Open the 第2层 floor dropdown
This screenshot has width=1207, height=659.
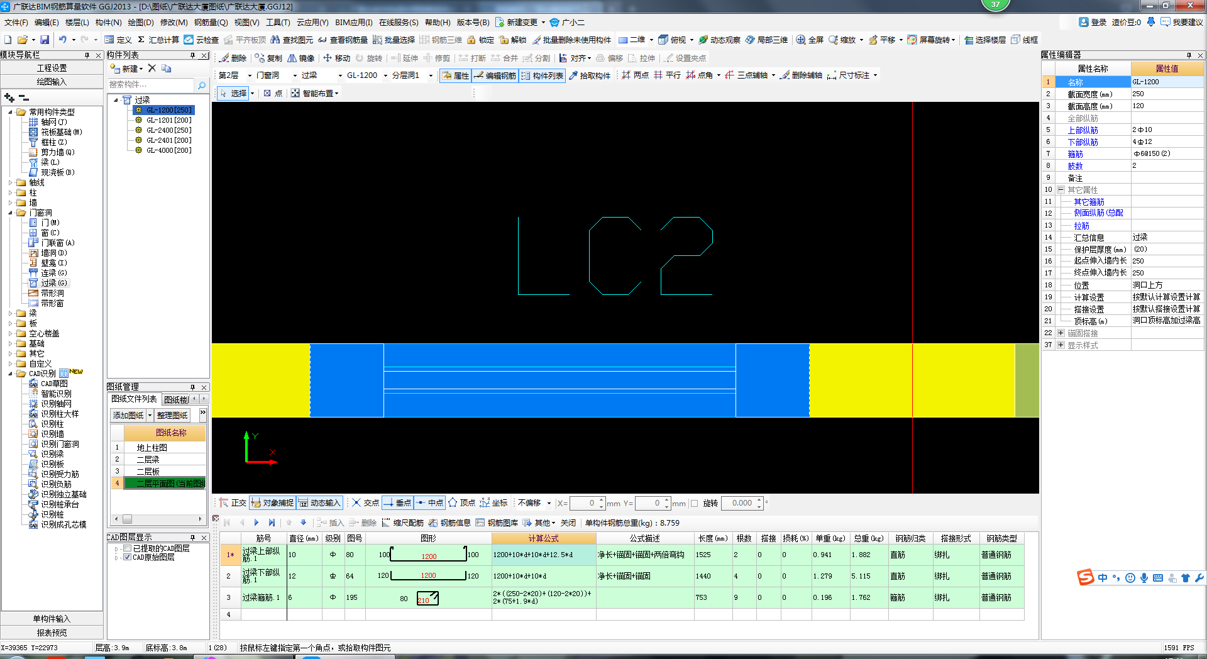[249, 75]
